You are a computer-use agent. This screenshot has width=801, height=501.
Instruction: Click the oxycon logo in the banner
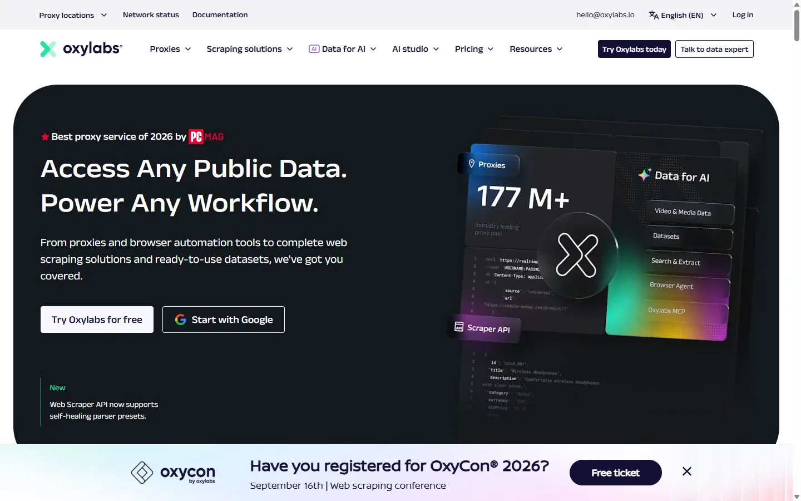pos(173,473)
